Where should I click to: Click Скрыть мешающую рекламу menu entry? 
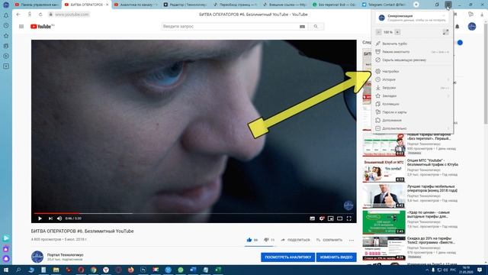tap(413, 60)
